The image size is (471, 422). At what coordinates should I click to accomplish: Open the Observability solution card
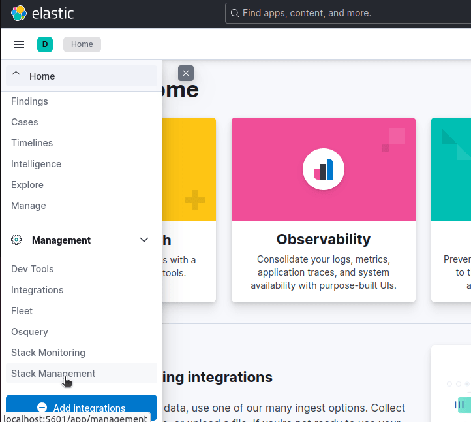click(x=324, y=210)
